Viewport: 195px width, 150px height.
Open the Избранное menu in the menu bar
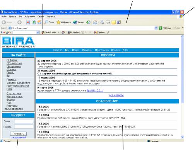point(30,17)
